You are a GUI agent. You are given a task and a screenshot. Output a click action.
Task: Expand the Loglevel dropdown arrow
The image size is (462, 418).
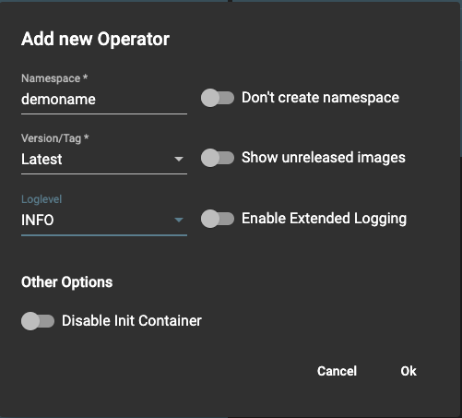click(x=179, y=220)
